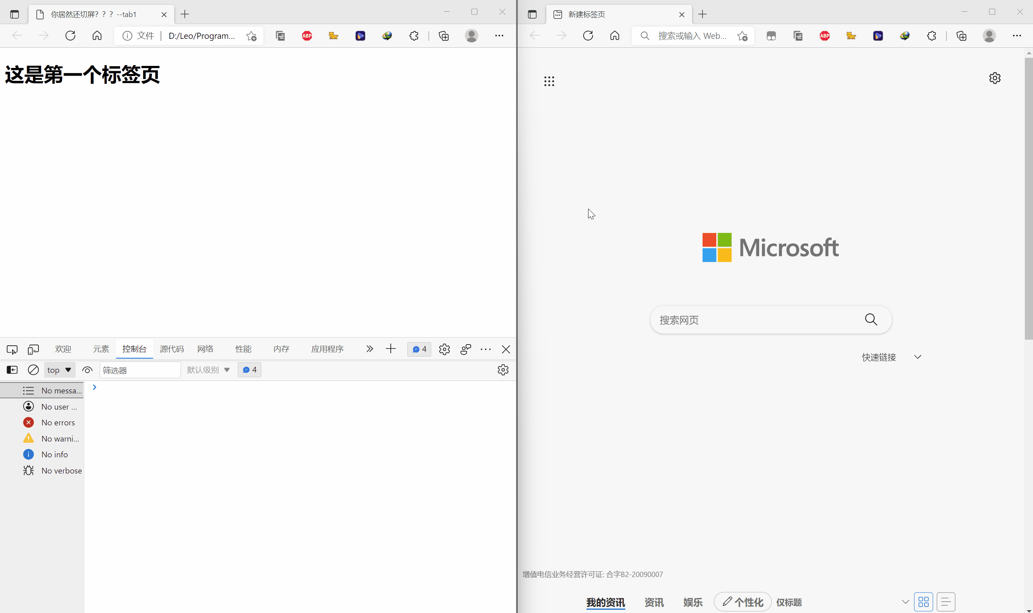Clear the console with the circle-slash icon

33,370
